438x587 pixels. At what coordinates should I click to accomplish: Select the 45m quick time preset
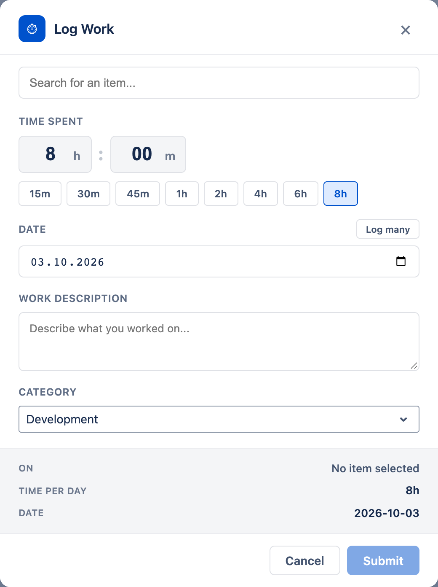[138, 194]
